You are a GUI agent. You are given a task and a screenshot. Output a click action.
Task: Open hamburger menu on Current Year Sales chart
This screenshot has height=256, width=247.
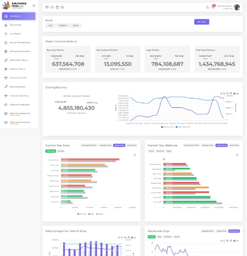[x=135, y=155]
